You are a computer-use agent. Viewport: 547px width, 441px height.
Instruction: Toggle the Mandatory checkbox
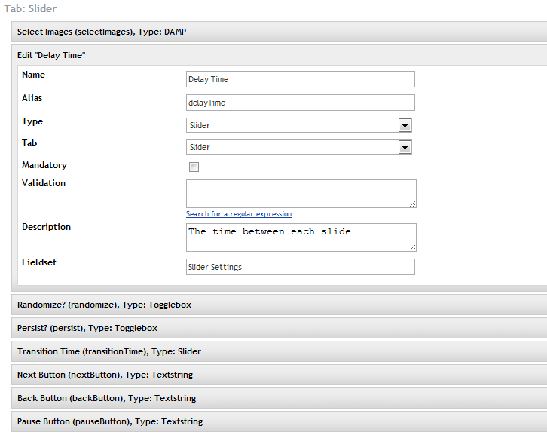[194, 167]
